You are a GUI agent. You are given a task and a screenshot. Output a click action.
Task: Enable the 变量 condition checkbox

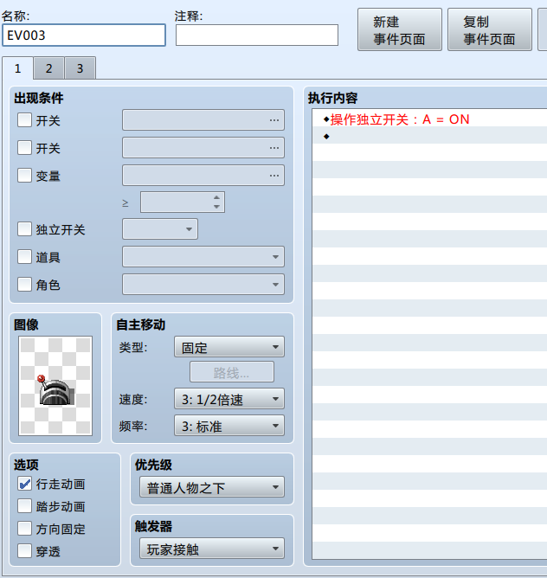[25, 176]
